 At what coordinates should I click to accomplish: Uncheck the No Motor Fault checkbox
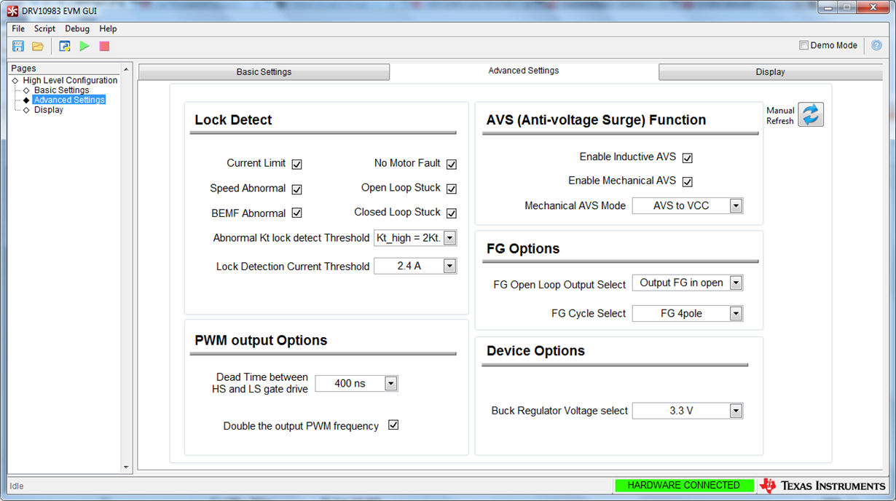coord(452,165)
